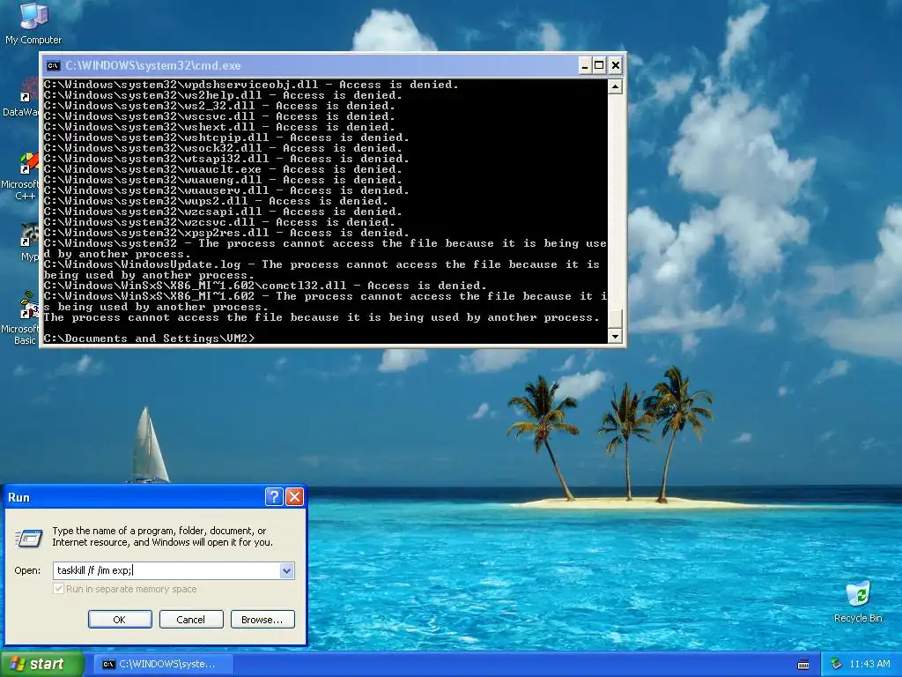
Task: Open the My Computer desktop icon
Action: pos(33,23)
